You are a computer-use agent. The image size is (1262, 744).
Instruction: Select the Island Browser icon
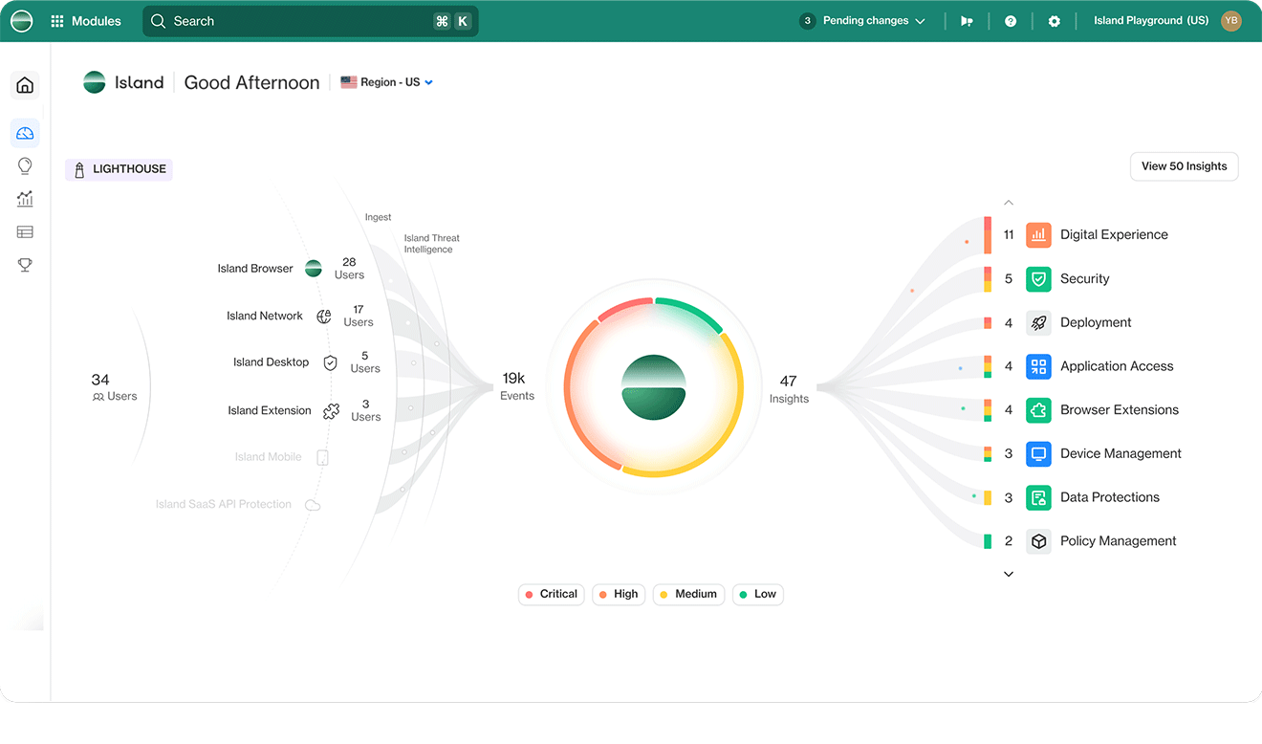[314, 269]
